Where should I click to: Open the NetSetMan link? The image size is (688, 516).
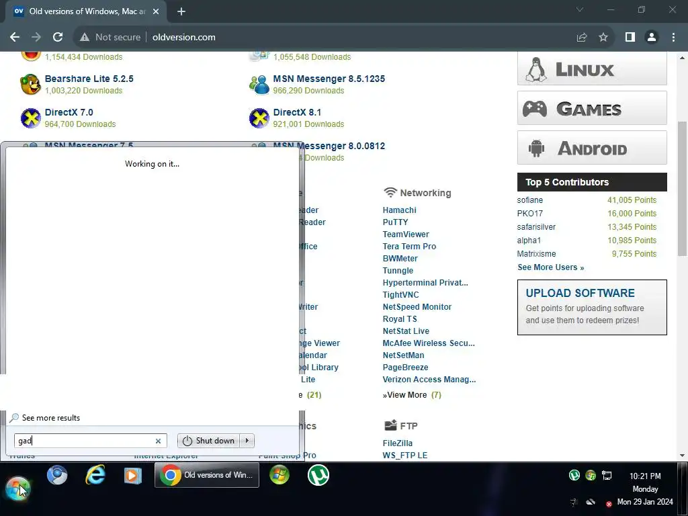click(x=403, y=355)
